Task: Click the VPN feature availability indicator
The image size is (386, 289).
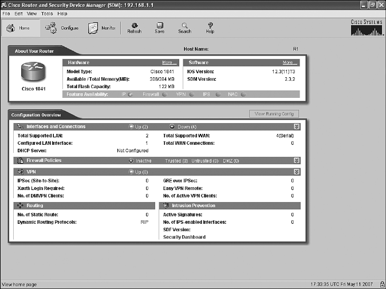Action: tap(191, 94)
